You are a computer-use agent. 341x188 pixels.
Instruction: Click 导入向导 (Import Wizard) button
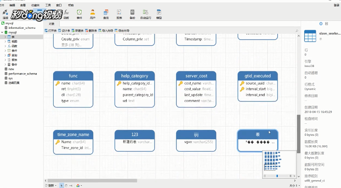106,31
